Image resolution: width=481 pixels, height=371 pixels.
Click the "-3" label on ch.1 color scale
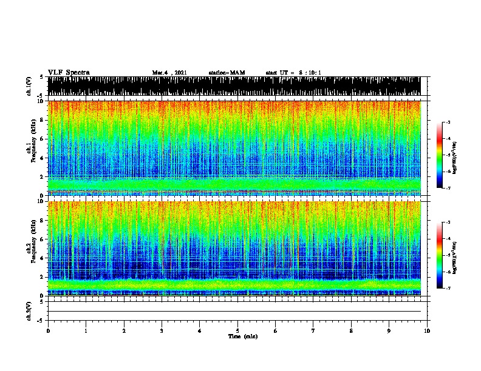(x=448, y=122)
